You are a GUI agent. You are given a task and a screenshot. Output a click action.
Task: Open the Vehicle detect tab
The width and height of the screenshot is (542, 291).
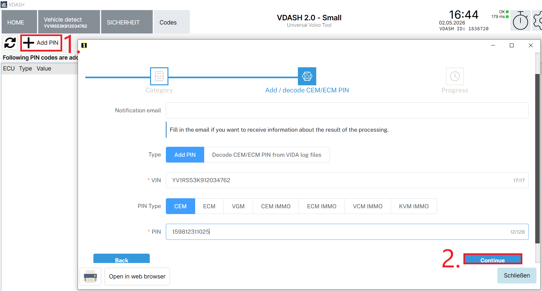pyautogui.click(x=69, y=22)
